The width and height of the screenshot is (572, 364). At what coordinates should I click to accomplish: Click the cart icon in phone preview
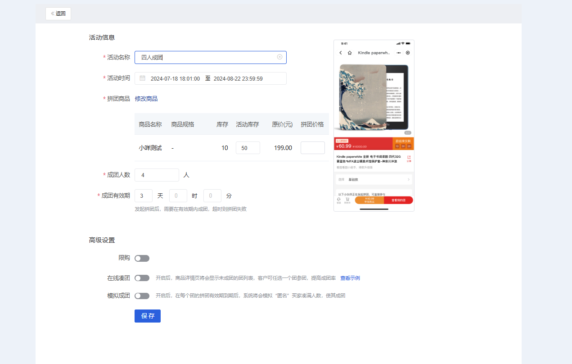click(347, 200)
